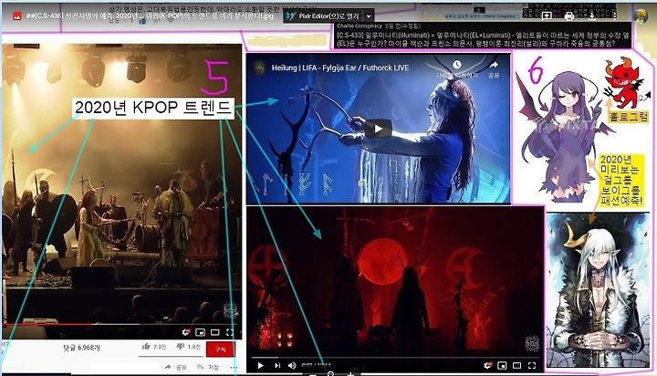The height and width of the screenshot is (376, 657).
Task: Switch left concert video to miniplayer
Action: [x=200, y=332]
